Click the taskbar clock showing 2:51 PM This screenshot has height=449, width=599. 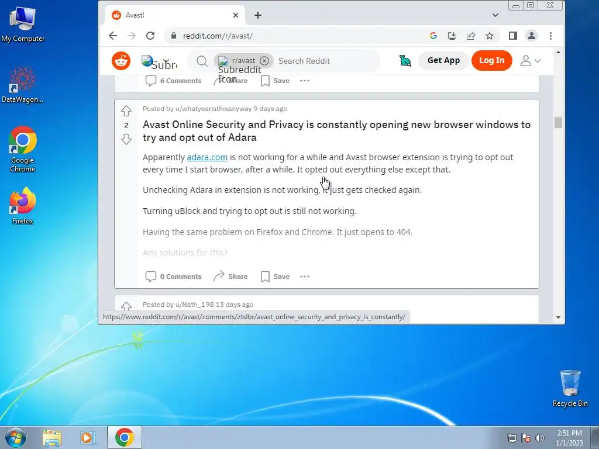569,438
